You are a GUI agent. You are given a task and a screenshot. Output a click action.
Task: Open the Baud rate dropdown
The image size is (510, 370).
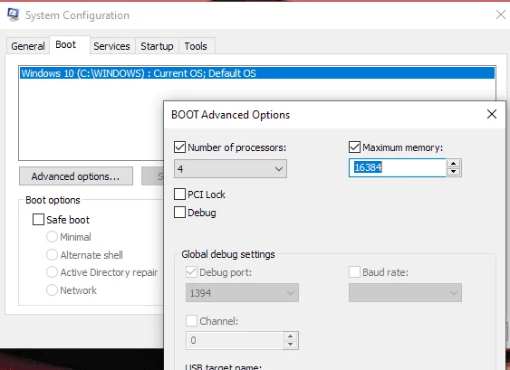pos(405,293)
